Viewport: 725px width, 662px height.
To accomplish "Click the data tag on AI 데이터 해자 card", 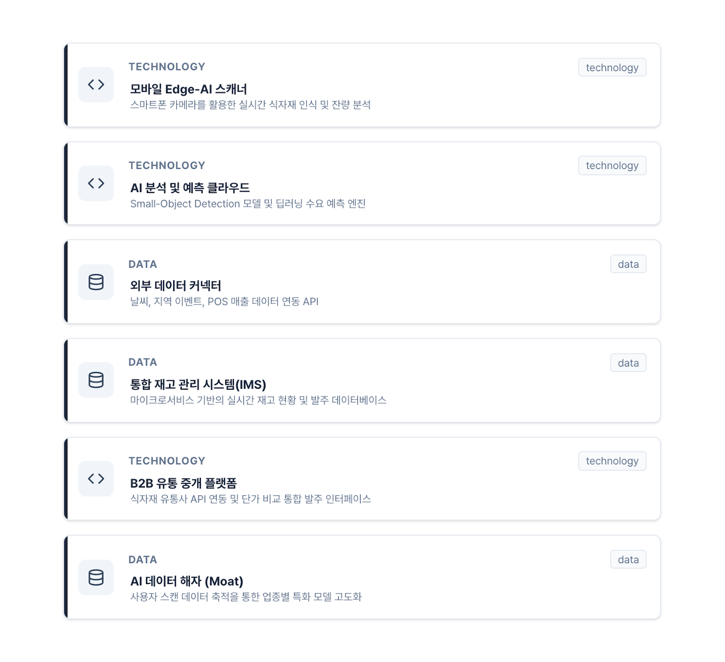I will tap(628, 560).
